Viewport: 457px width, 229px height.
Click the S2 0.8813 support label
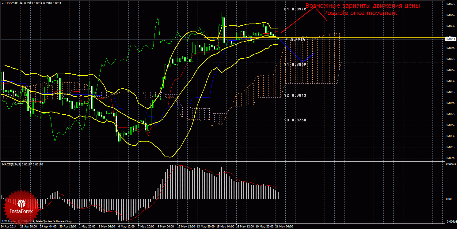(295, 95)
